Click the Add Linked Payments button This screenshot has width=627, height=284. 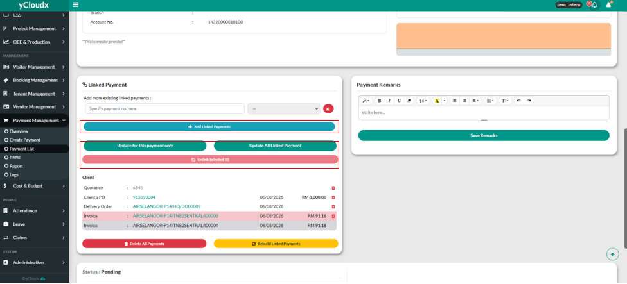tap(209, 127)
